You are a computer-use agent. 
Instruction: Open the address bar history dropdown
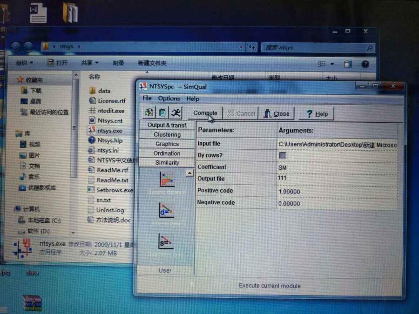tap(241, 47)
